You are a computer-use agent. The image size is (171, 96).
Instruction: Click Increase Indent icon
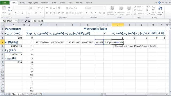point(63,13)
